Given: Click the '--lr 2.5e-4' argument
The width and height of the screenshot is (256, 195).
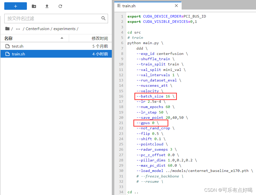Looking at the screenshot, I should [149, 102].
